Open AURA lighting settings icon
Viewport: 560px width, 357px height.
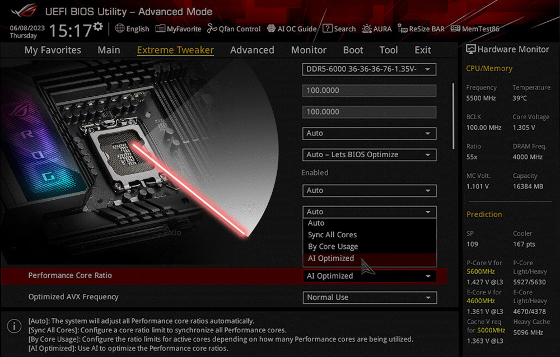point(367,29)
